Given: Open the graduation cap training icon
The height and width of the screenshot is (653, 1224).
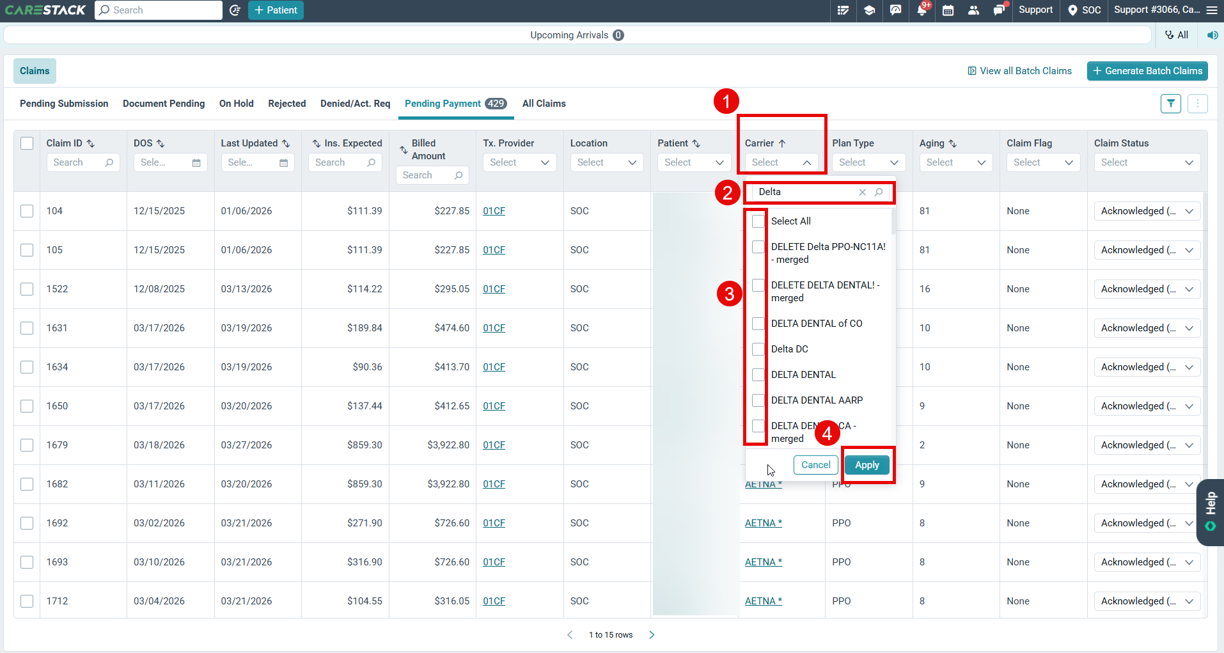Looking at the screenshot, I should coord(869,10).
